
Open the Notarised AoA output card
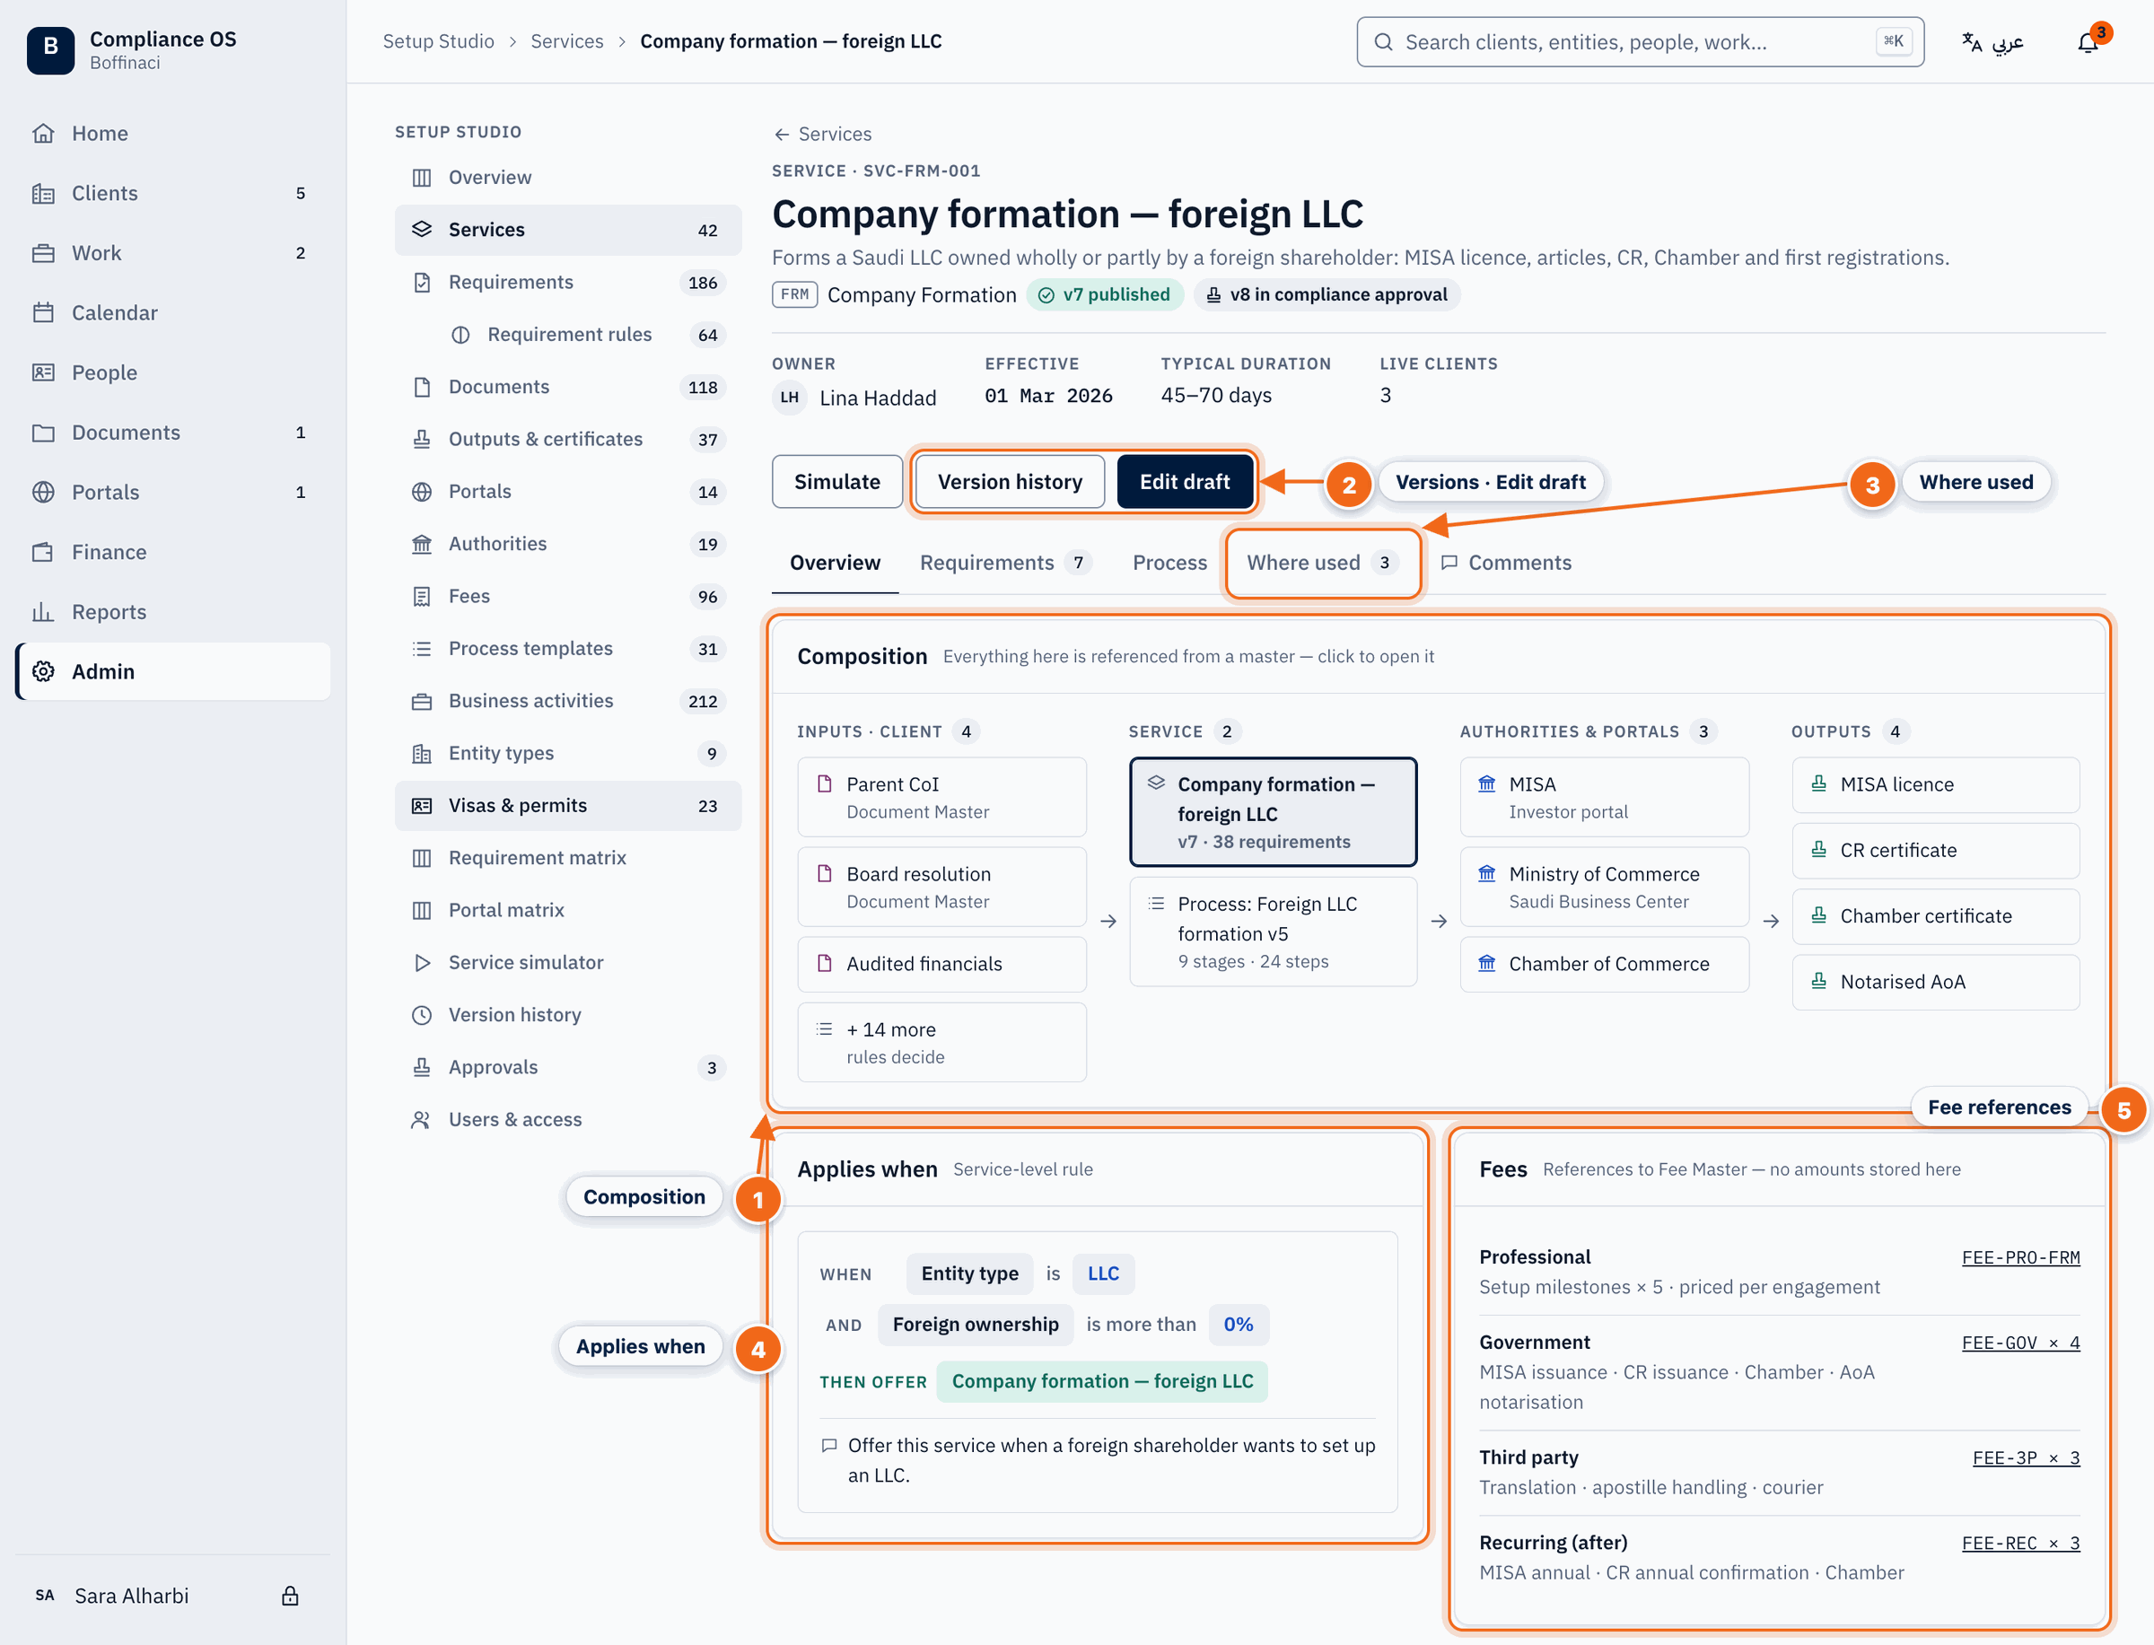click(x=1935, y=981)
